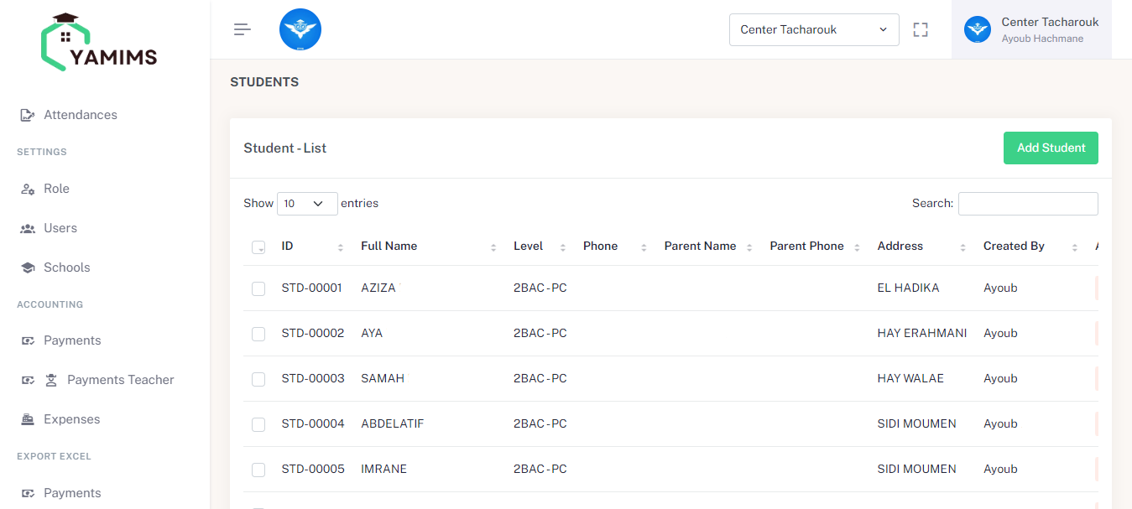Viewport: 1132px width, 509px height.
Task: Check the select-all checkbox in table header
Action: (x=258, y=247)
